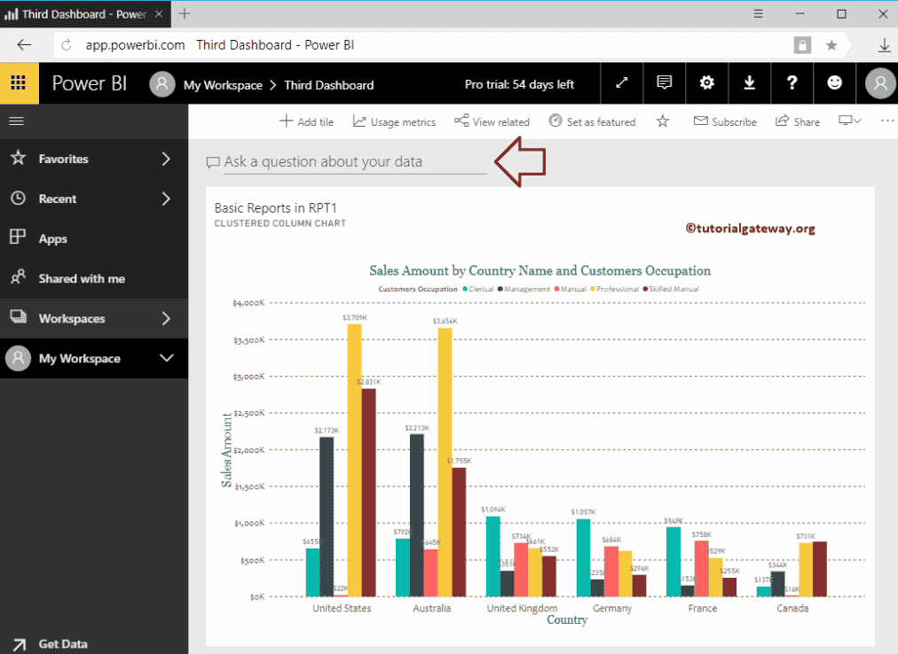
Task: Open the dashboard ellipsis menu
Action: click(886, 121)
